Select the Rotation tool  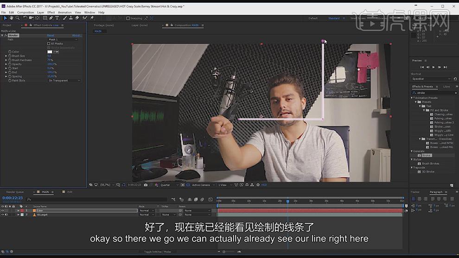(25, 18)
